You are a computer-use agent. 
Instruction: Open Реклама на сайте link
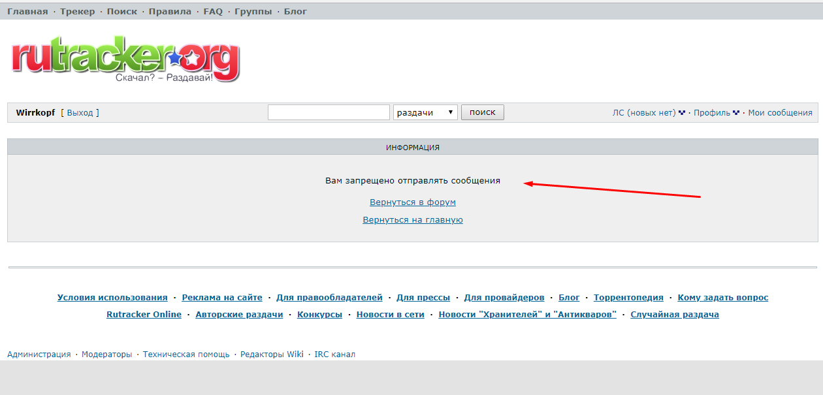click(222, 298)
